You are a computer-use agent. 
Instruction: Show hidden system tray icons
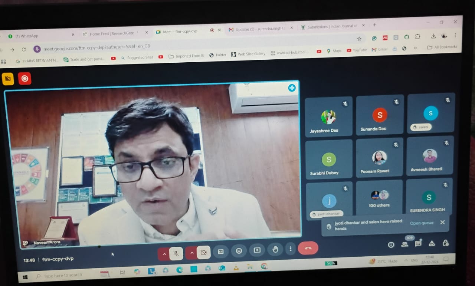point(406,261)
